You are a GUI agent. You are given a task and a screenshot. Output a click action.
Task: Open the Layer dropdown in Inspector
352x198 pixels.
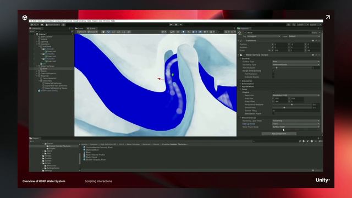click(x=304, y=36)
